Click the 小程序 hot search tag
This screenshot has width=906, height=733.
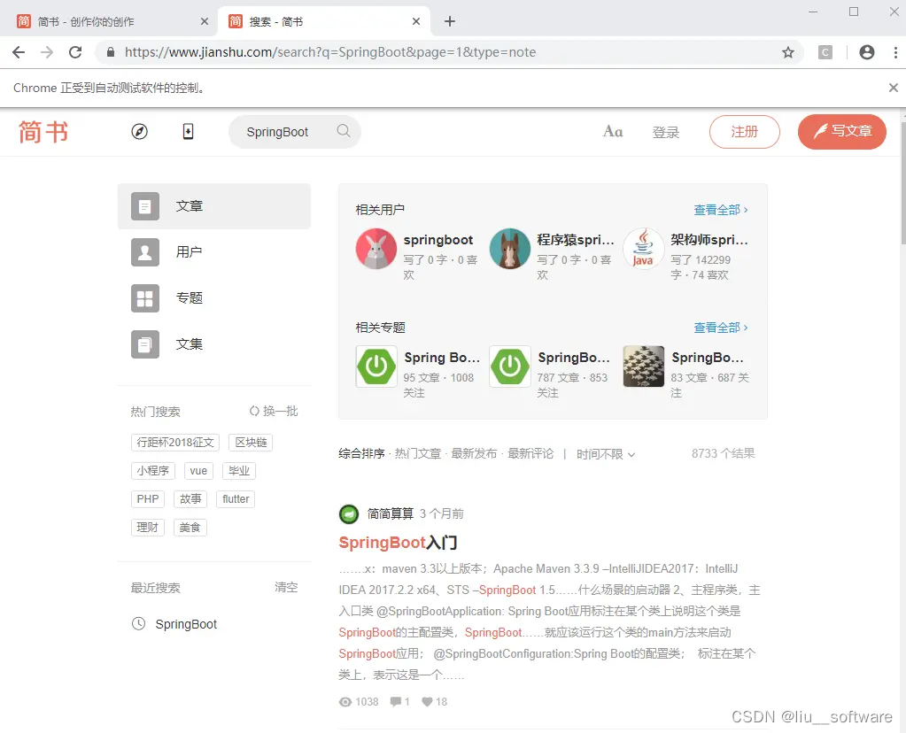153,471
